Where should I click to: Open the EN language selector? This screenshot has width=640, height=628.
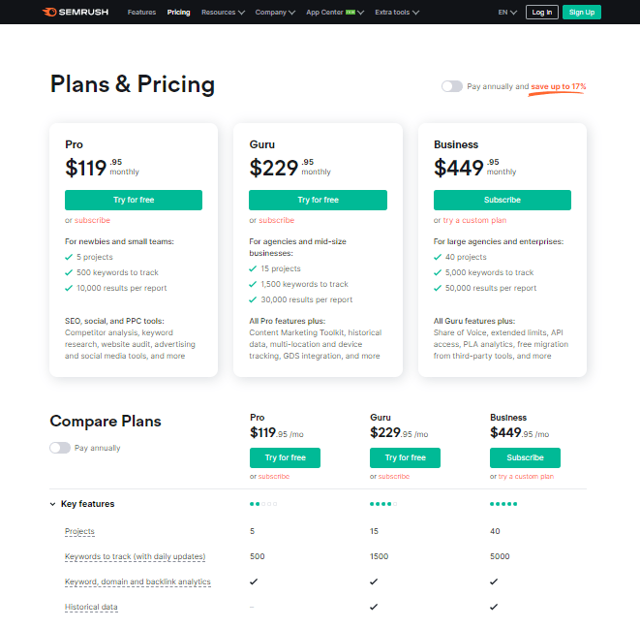(507, 13)
